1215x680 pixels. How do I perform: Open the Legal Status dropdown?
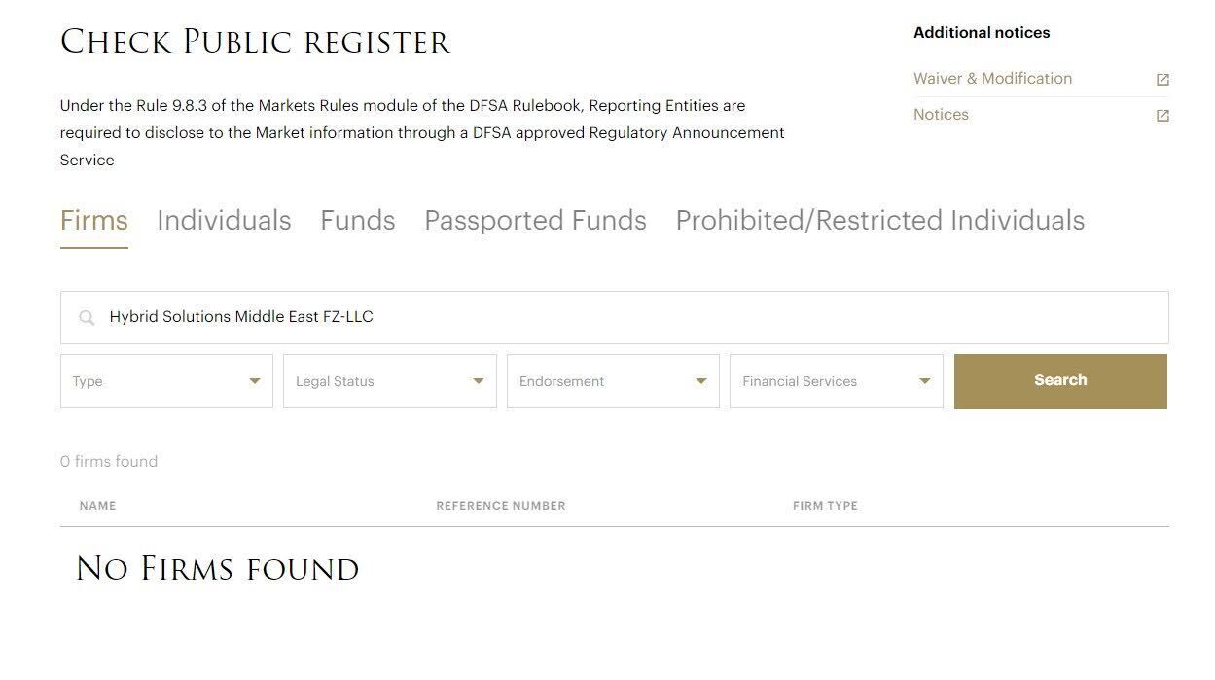tap(389, 381)
